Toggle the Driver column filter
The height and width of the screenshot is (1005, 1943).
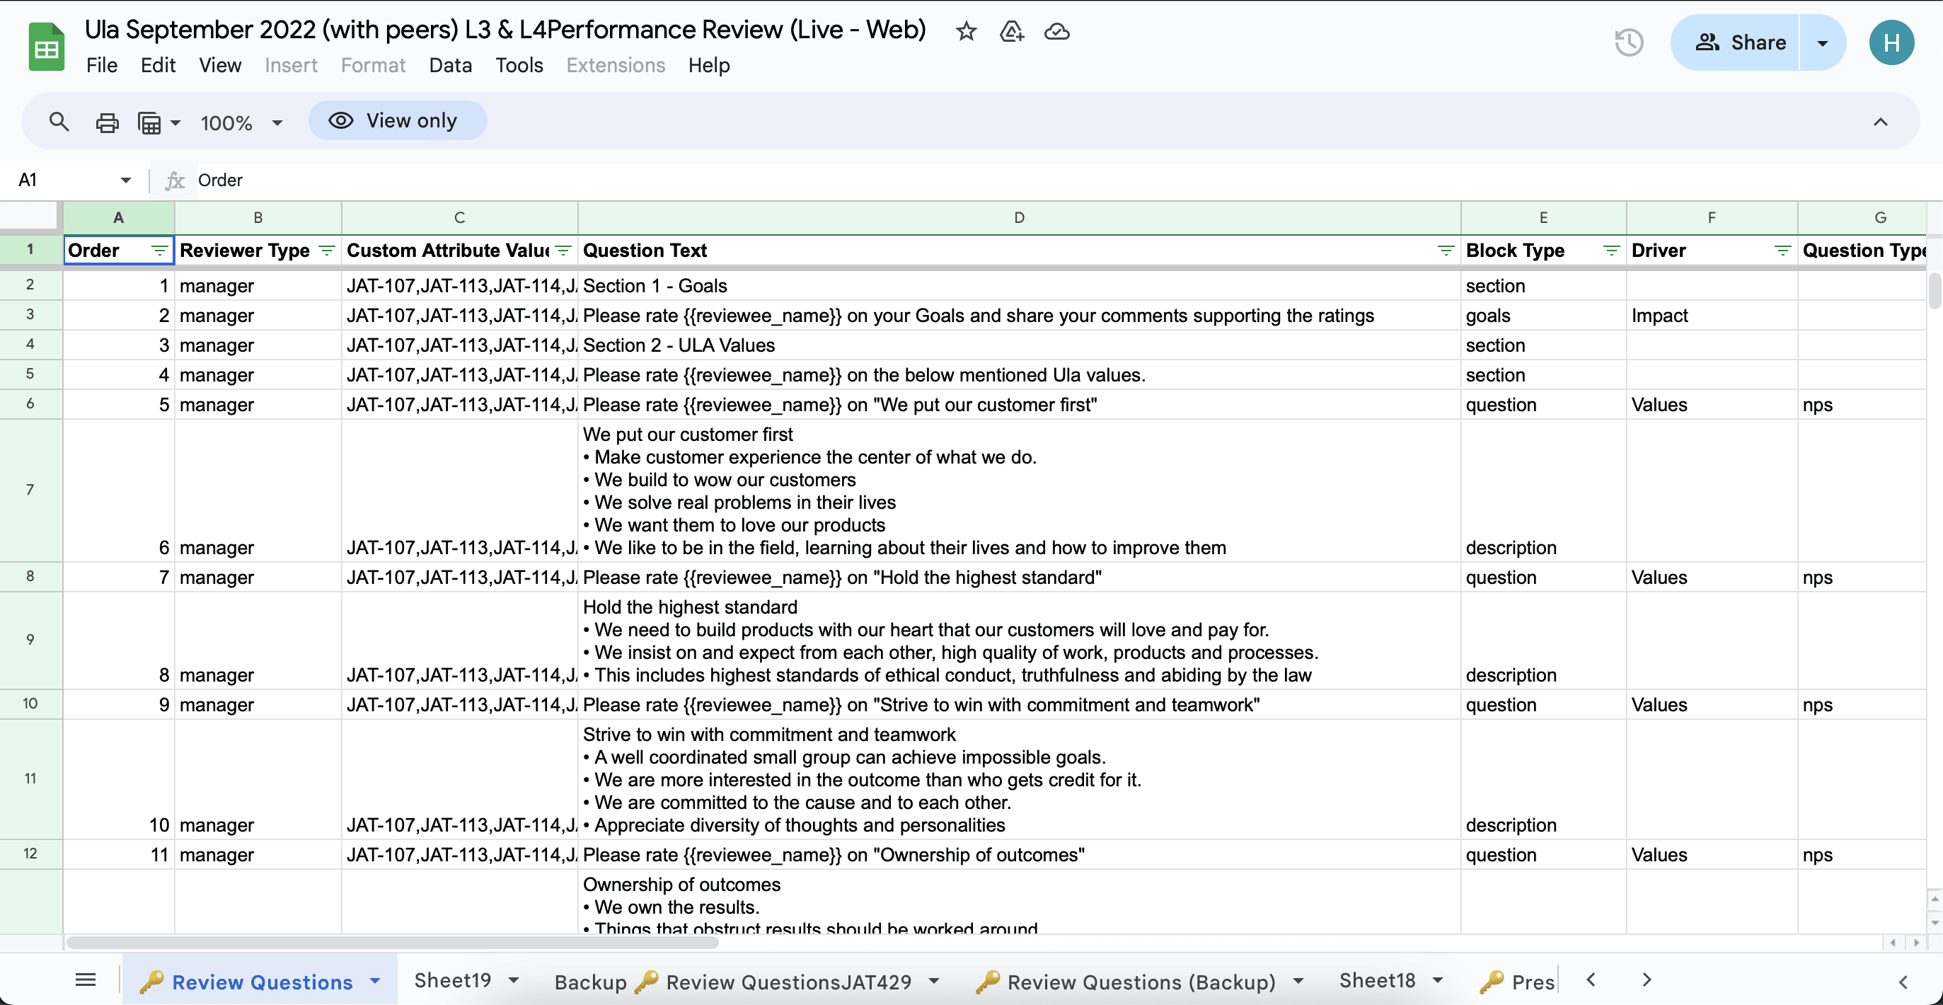(x=1782, y=251)
